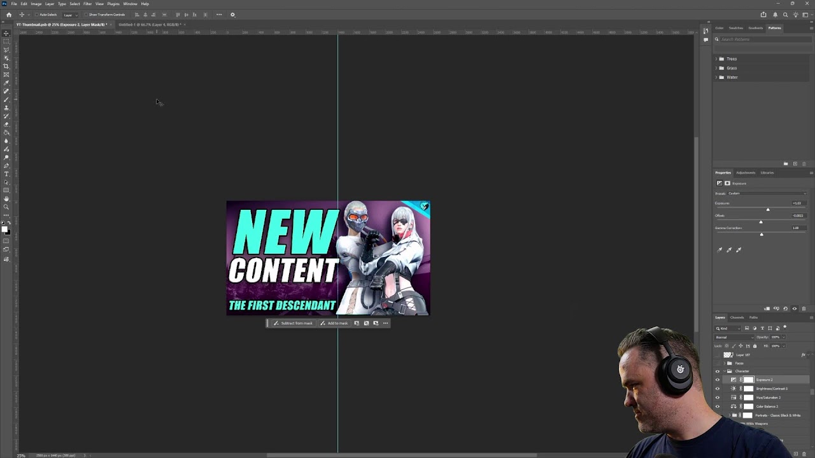This screenshot has height=458, width=815.
Task: Open the Kind filter dropdown
Action: tap(728, 328)
